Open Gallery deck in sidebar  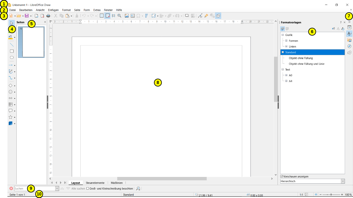[x=349, y=40]
